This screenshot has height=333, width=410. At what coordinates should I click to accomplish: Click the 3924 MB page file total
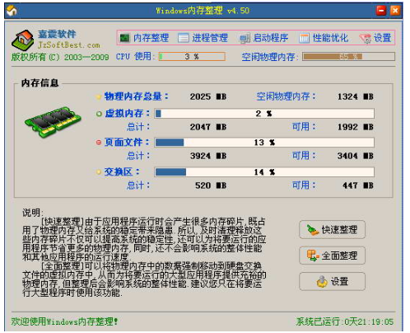pyautogui.click(x=208, y=156)
